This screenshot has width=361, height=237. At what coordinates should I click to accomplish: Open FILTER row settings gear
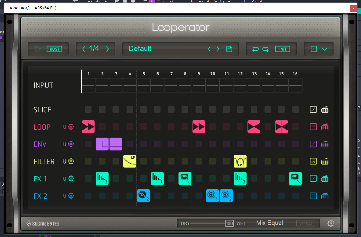point(71,161)
